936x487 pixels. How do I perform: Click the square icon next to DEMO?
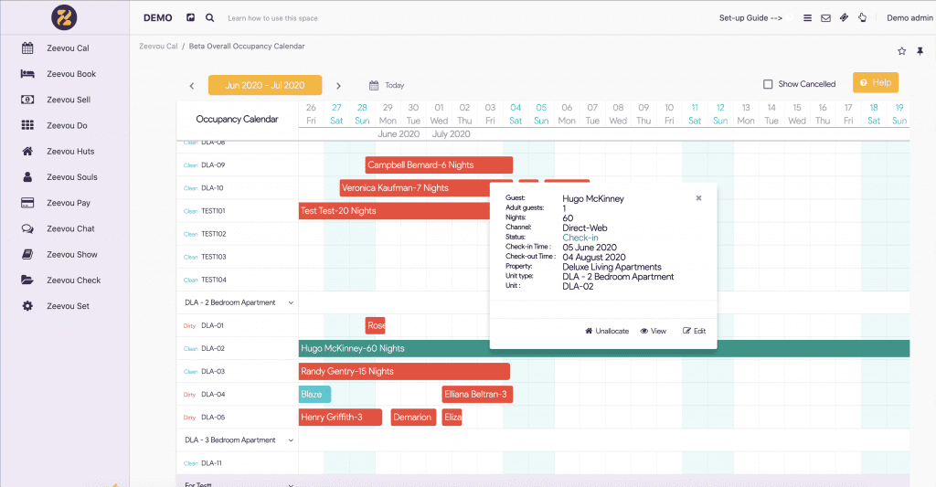[x=190, y=18]
